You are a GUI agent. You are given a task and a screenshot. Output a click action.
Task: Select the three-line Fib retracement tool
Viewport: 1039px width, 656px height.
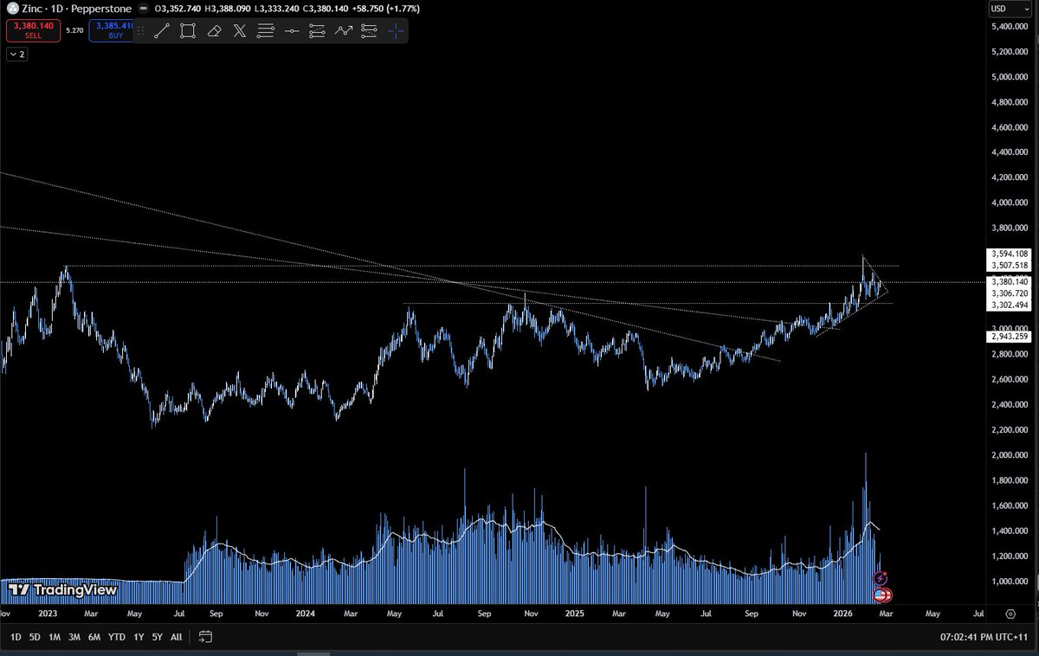click(266, 31)
